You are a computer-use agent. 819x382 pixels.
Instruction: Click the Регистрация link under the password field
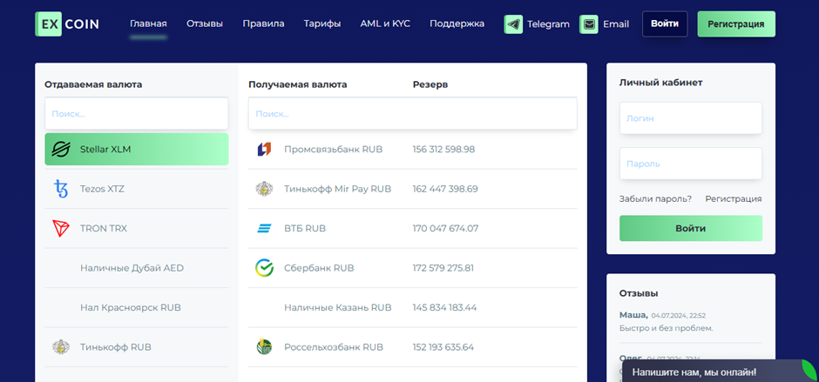tap(734, 198)
